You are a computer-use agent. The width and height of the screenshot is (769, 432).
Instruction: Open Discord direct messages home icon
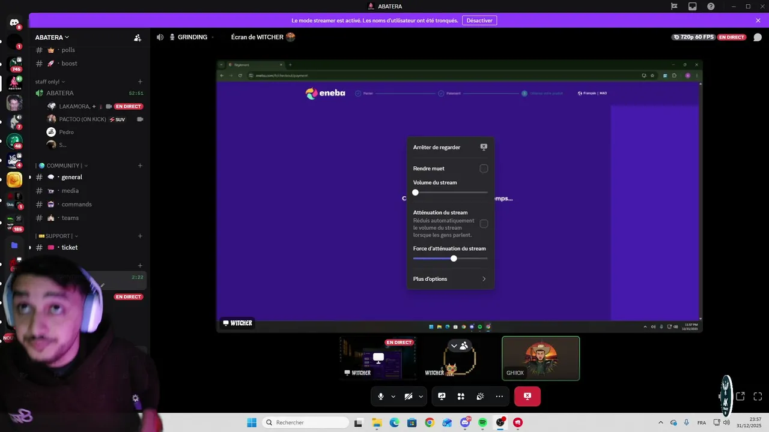point(14,23)
